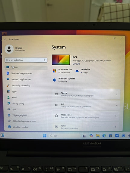Expand the Skærm settings row
This screenshot has width=130, height=173.
click(x=86, y=94)
